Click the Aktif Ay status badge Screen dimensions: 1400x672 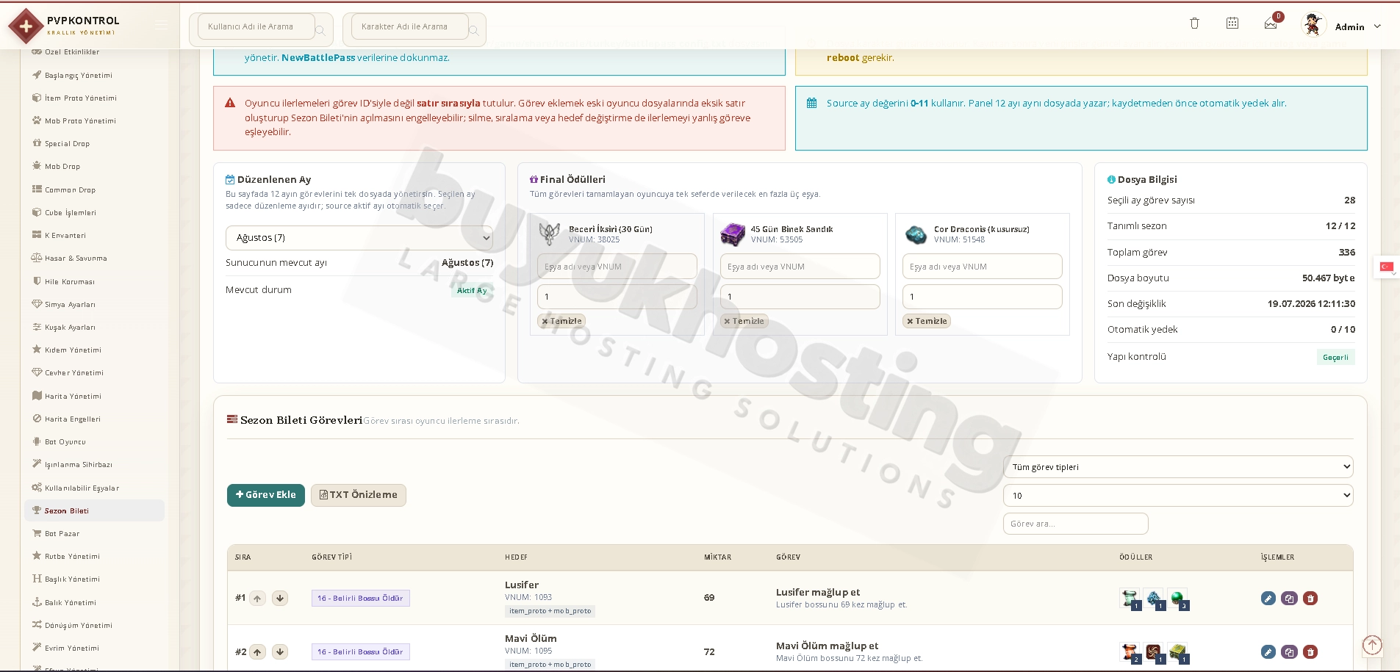pyautogui.click(x=472, y=291)
